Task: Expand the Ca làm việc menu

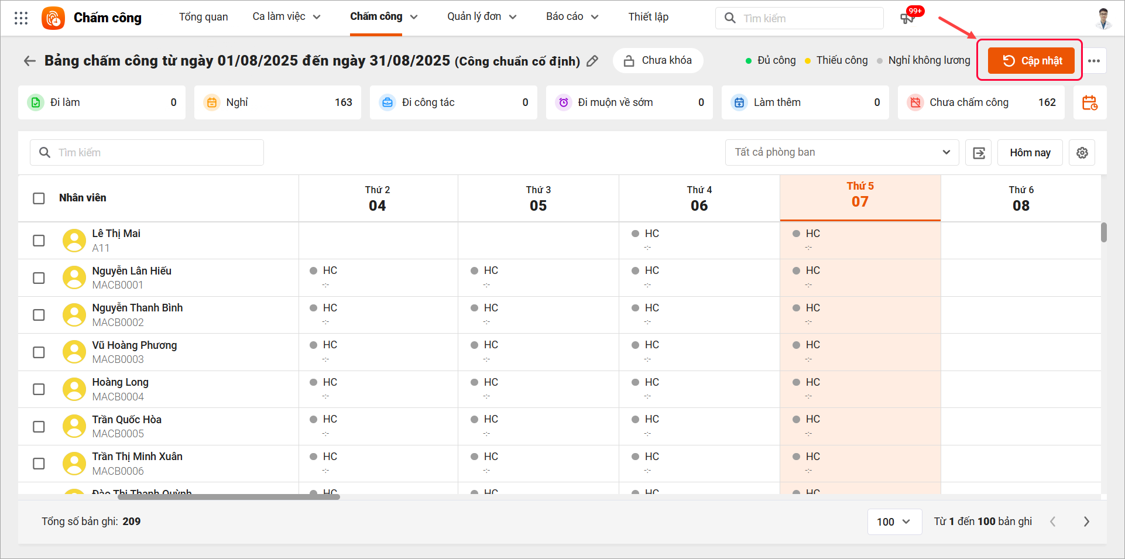Action: tap(286, 17)
